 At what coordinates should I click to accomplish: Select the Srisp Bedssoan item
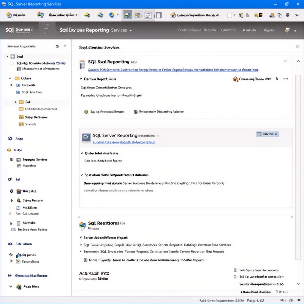pos(36,117)
